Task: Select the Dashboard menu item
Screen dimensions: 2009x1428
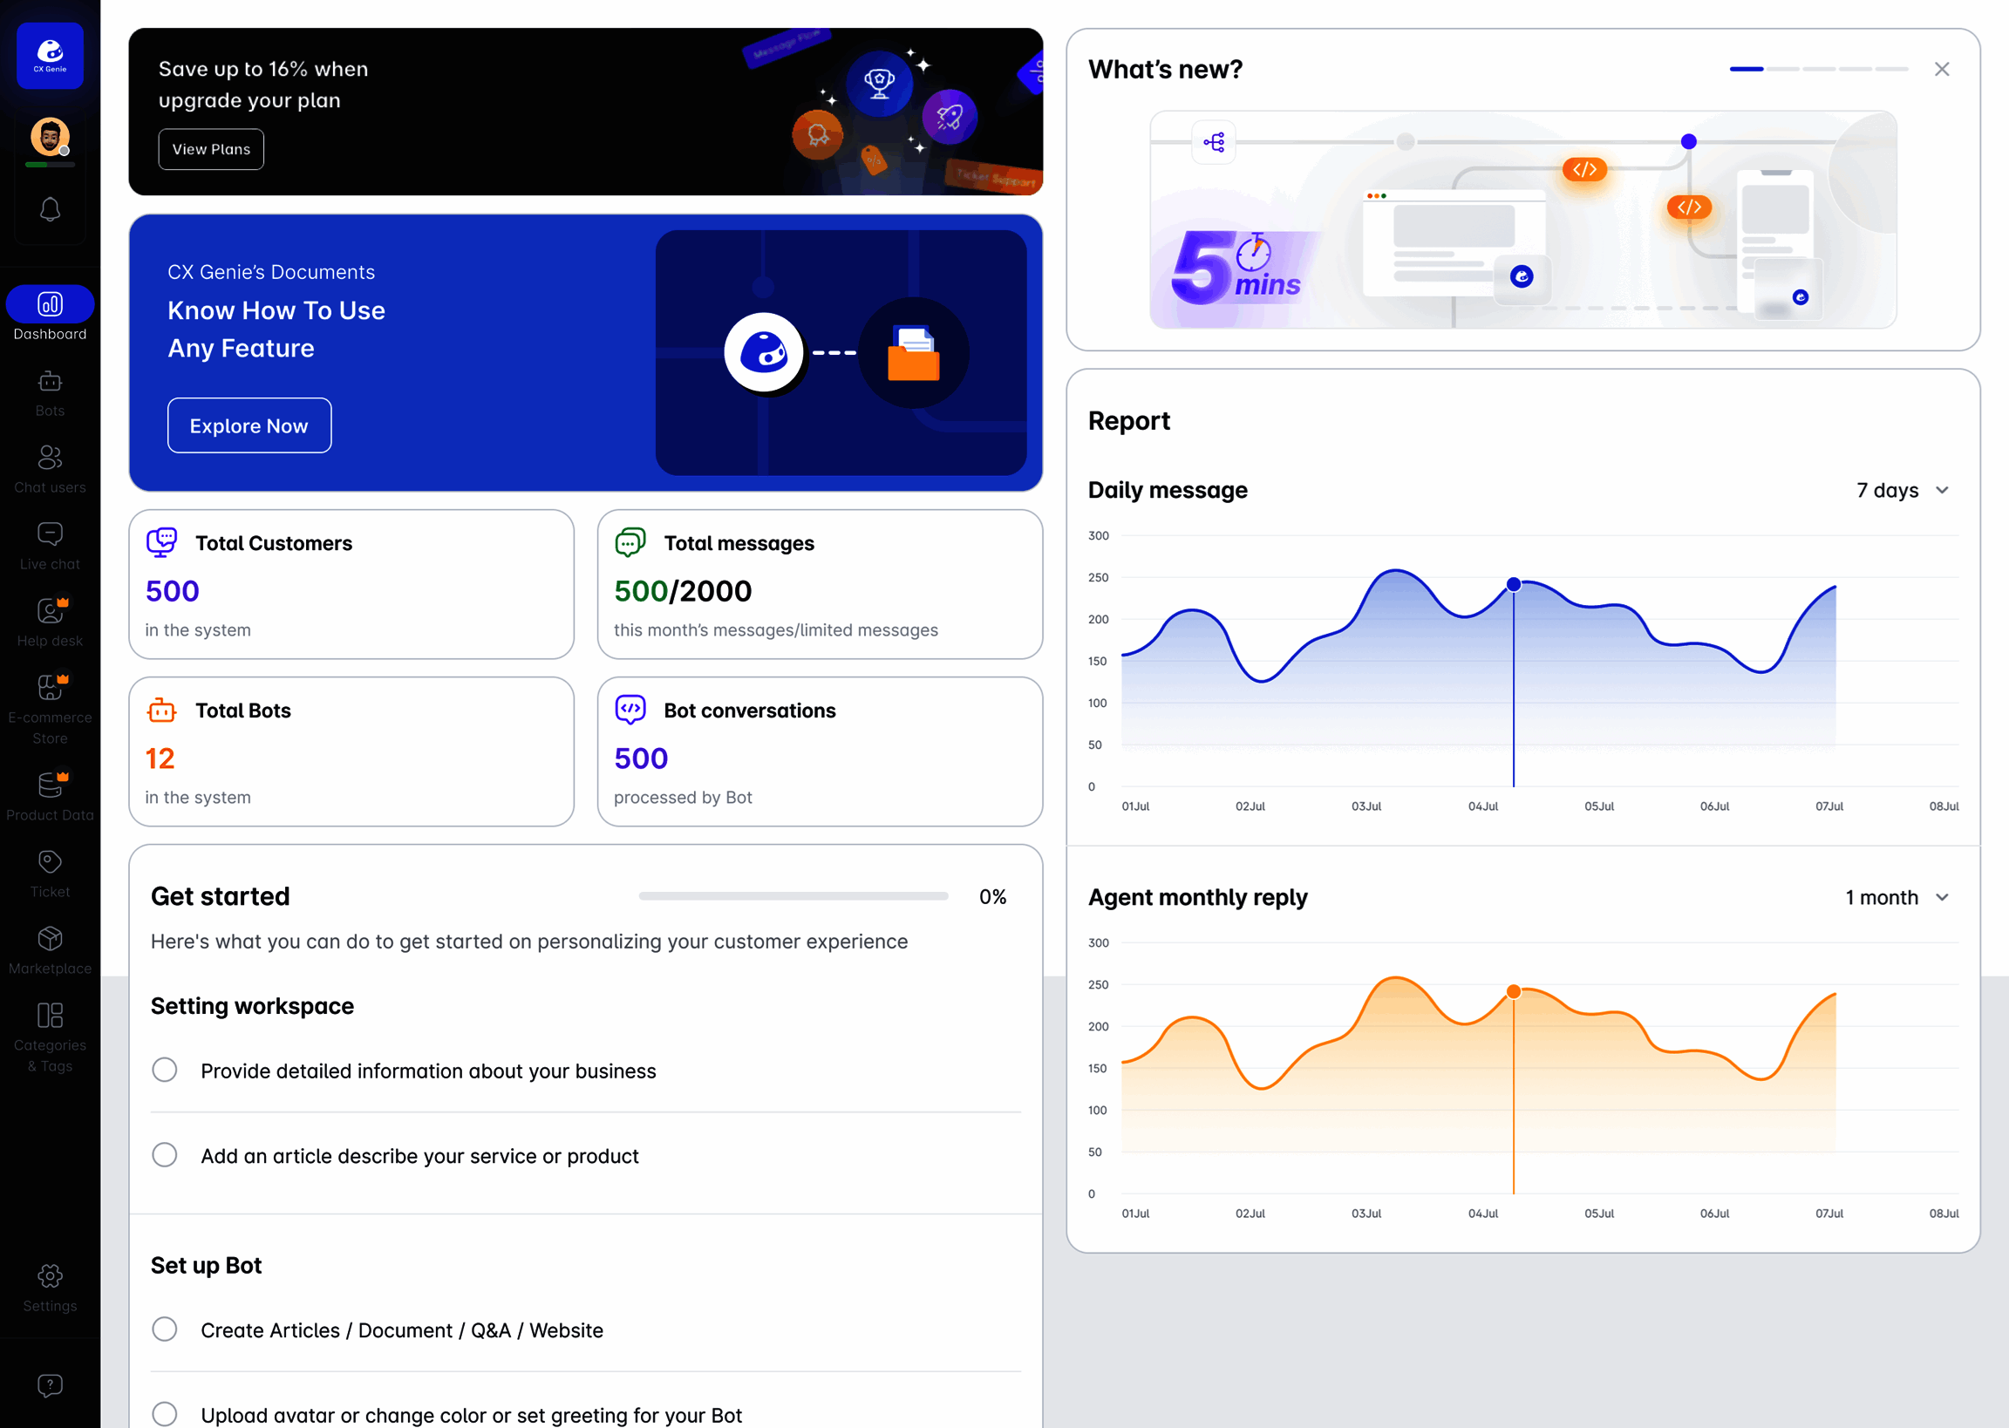Action: pyautogui.click(x=50, y=314)
